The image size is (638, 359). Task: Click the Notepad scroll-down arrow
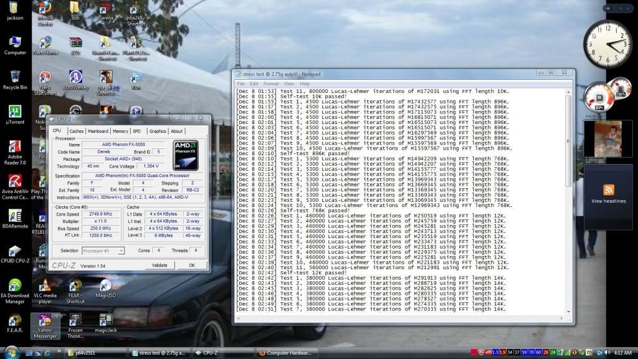pos(568,312)
